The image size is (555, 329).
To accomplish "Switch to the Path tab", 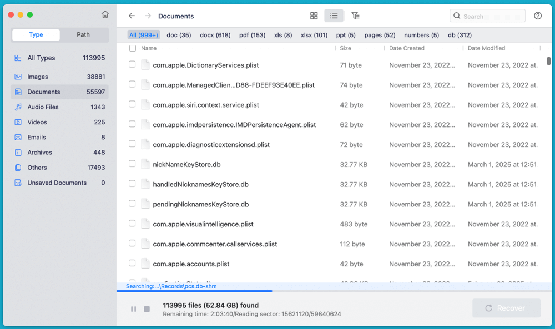I will click(x=83, y=35).
